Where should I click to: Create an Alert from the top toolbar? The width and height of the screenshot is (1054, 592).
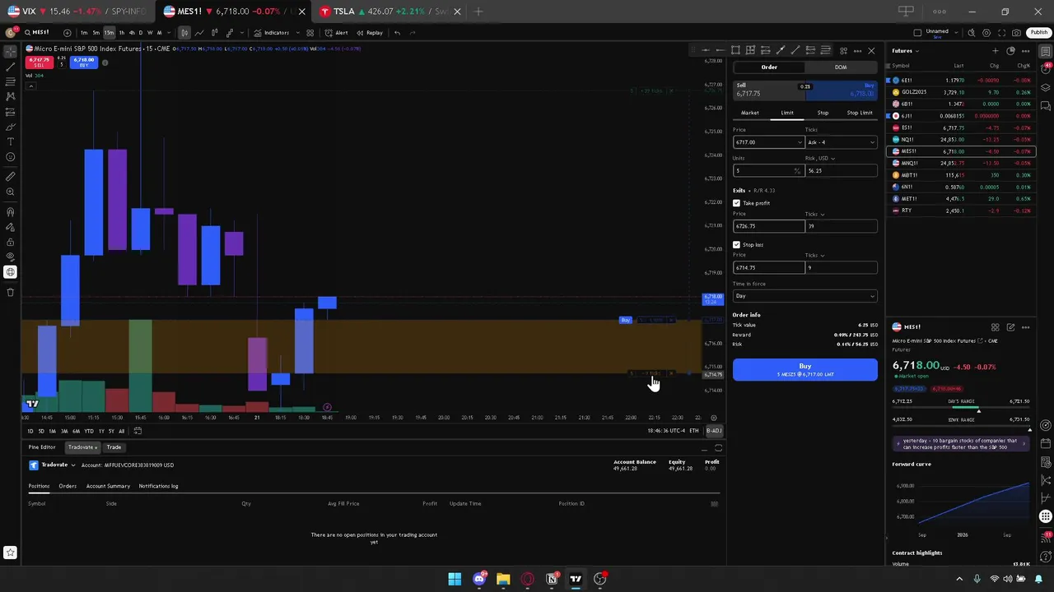[336, 33]
